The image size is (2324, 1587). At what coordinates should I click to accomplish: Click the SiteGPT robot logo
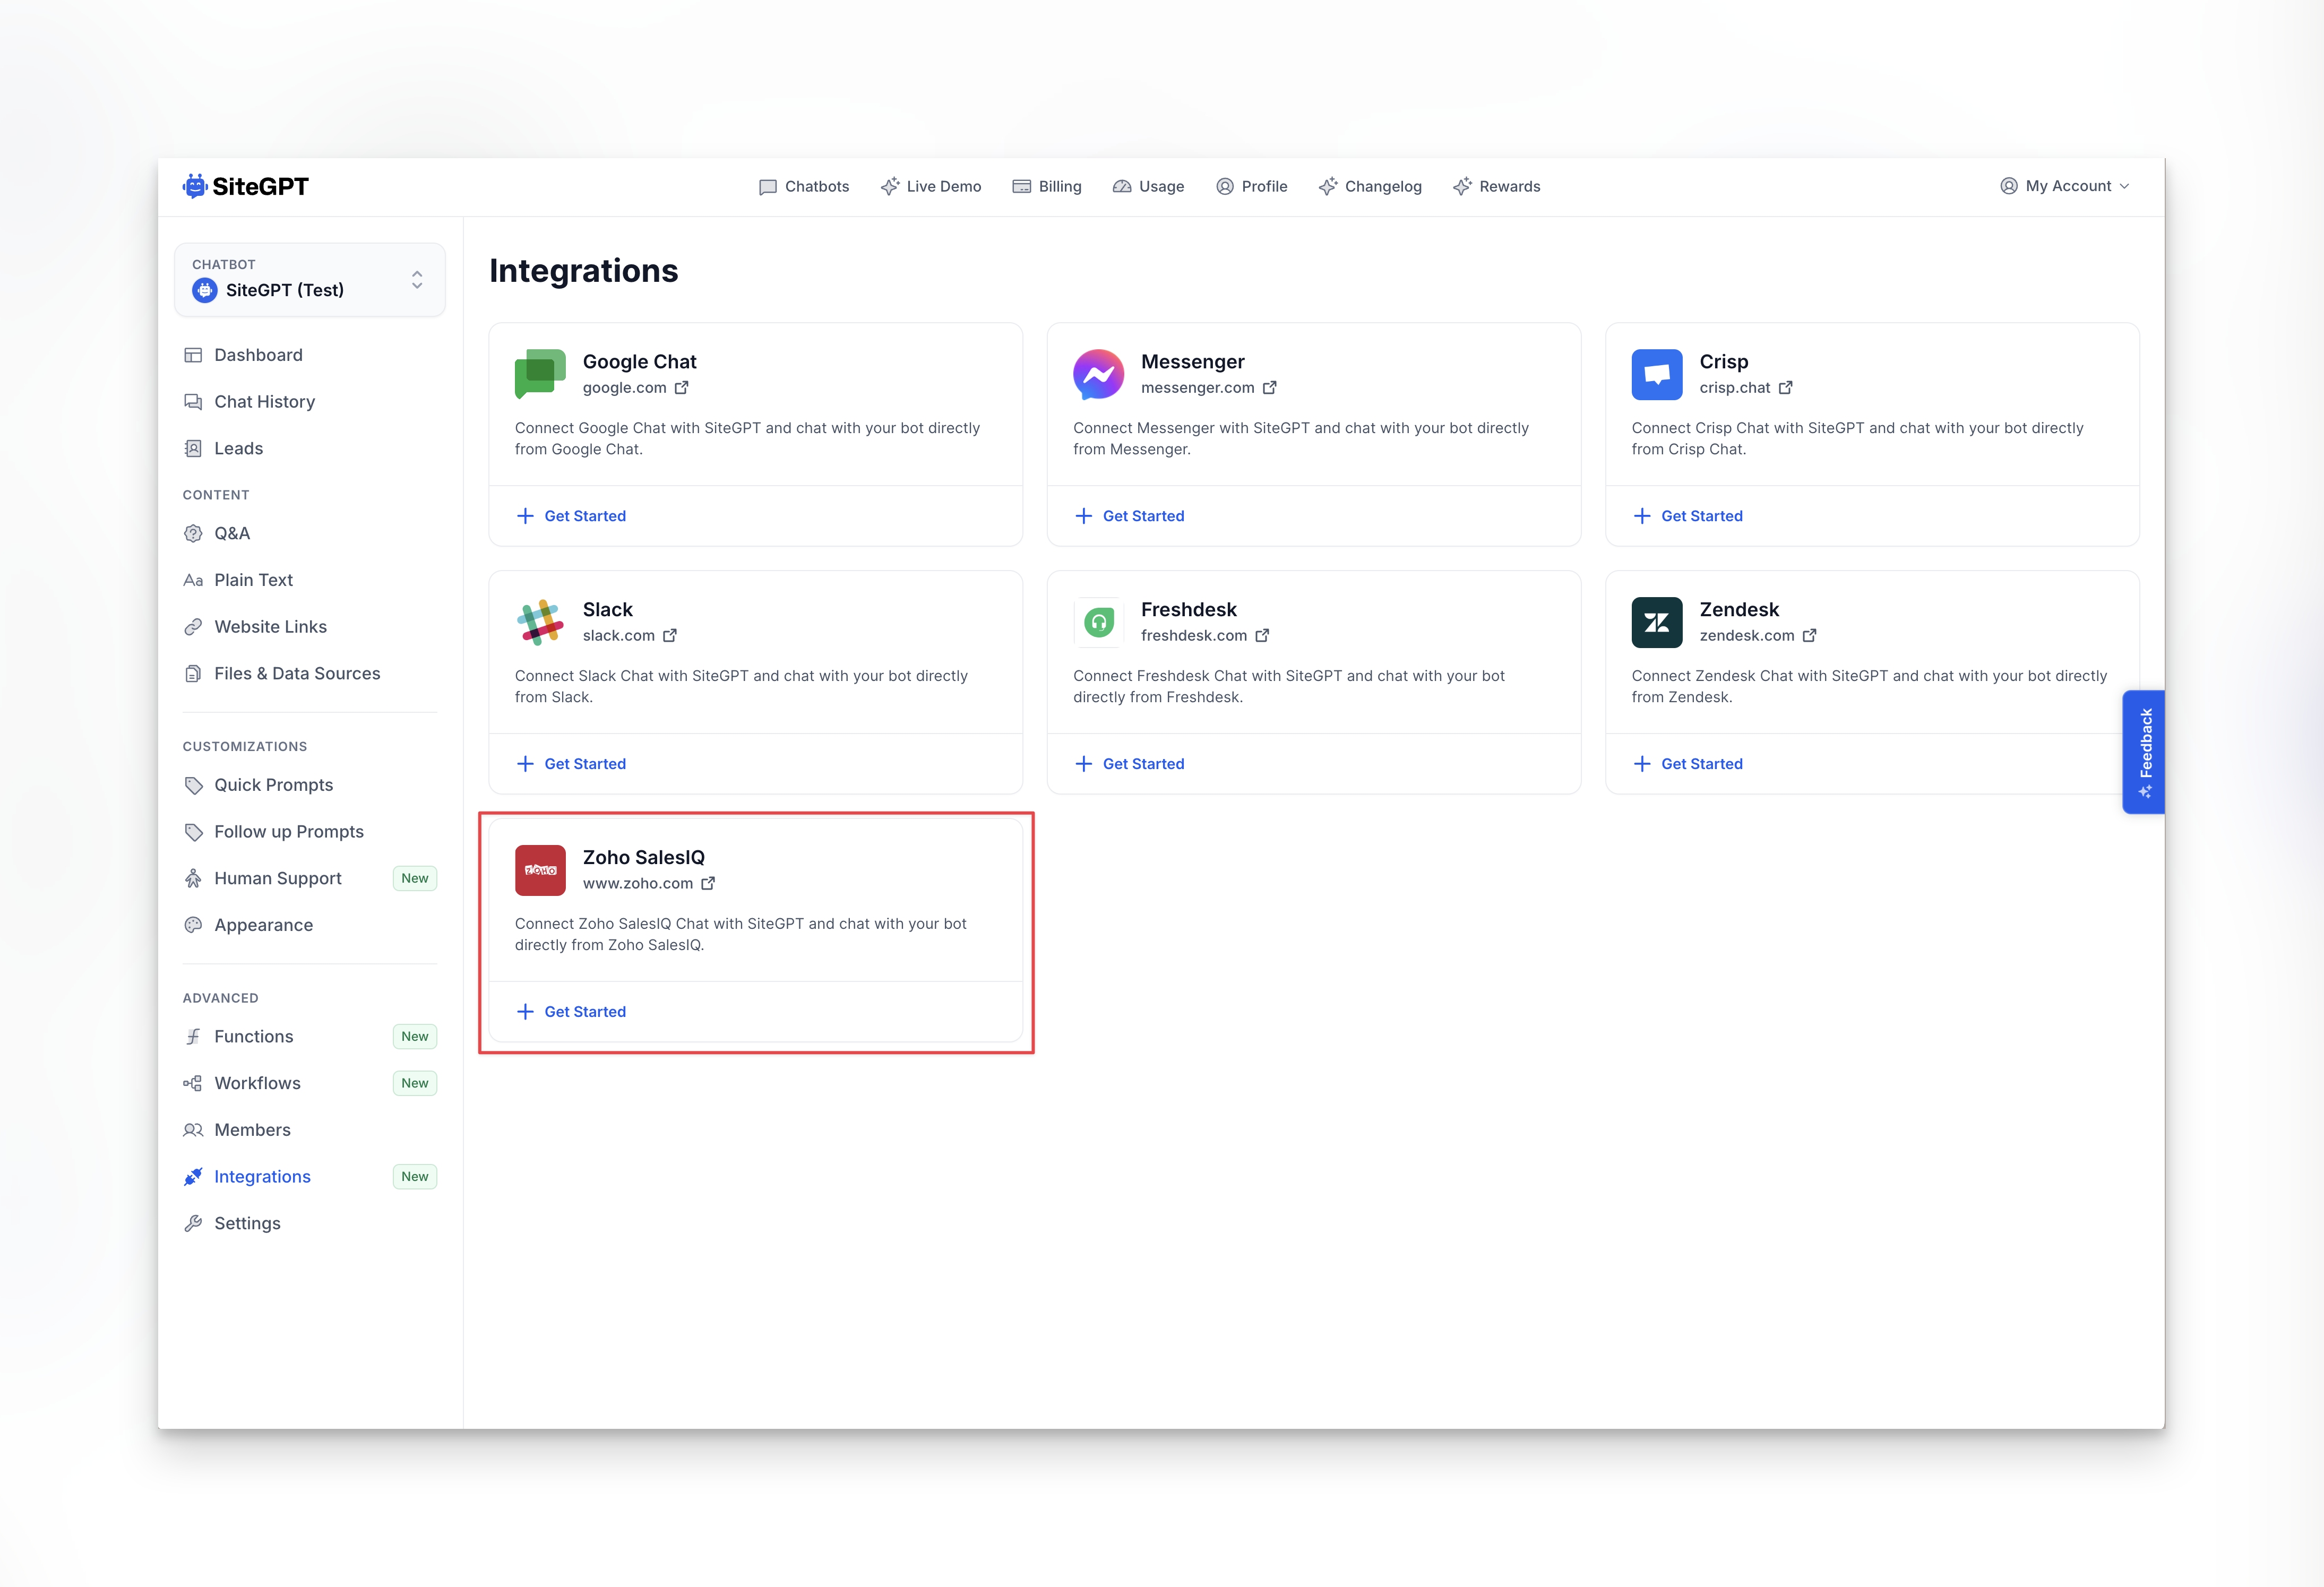coord(195,186)
